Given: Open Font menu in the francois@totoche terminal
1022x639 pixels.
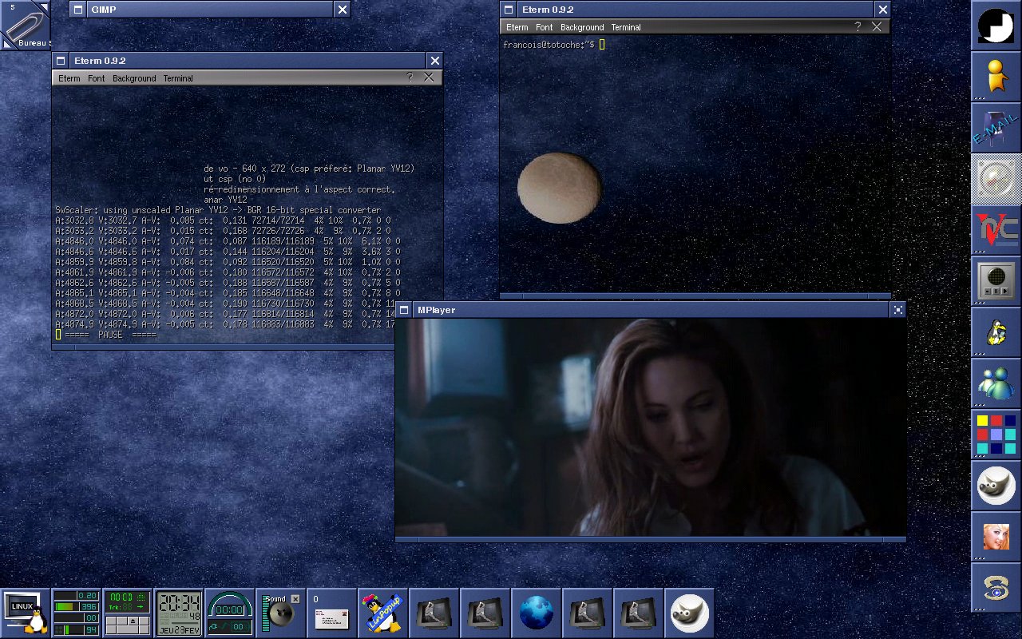Looking at the screenshot, I should (x=545, y=27).
